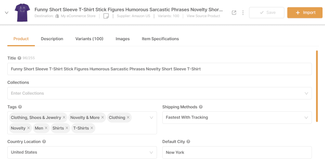Click the orange vertical scrollbar
Viewport: 325px width, 162px height.
pyautogui.click(x=317, y=86)
